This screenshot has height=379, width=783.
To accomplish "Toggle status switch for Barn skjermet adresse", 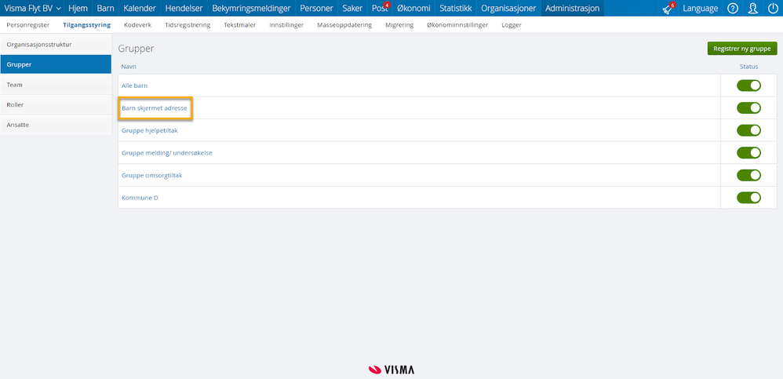I will 748,108.
